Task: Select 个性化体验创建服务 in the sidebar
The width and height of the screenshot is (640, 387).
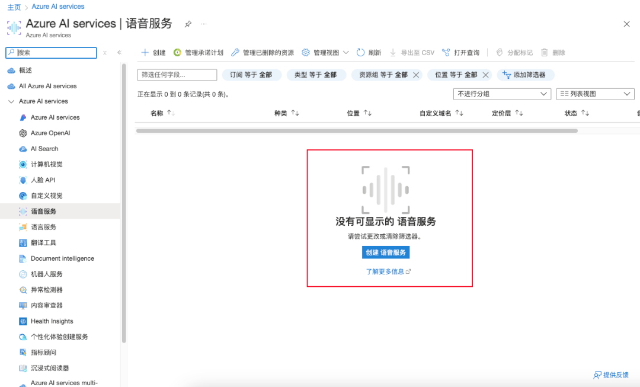Action: [x=60, y=337]
